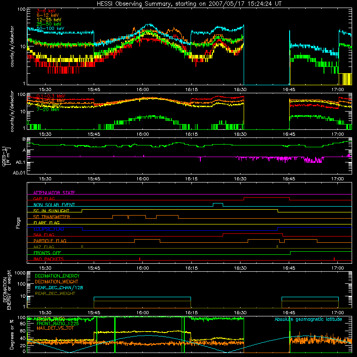
Task: Click the DECIMATION ENERGY or weight axis title
Action: (7, 290)
